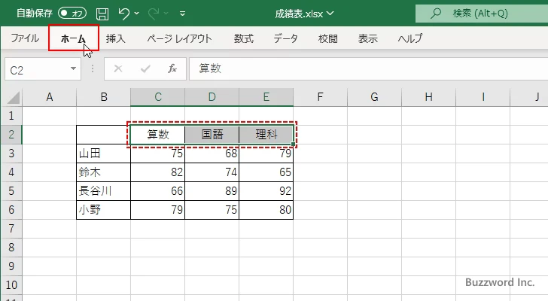Viewport: 548px width, 301px height.
Task: Click 長谷川's 理科 score 92
Action: coord(266,191)
